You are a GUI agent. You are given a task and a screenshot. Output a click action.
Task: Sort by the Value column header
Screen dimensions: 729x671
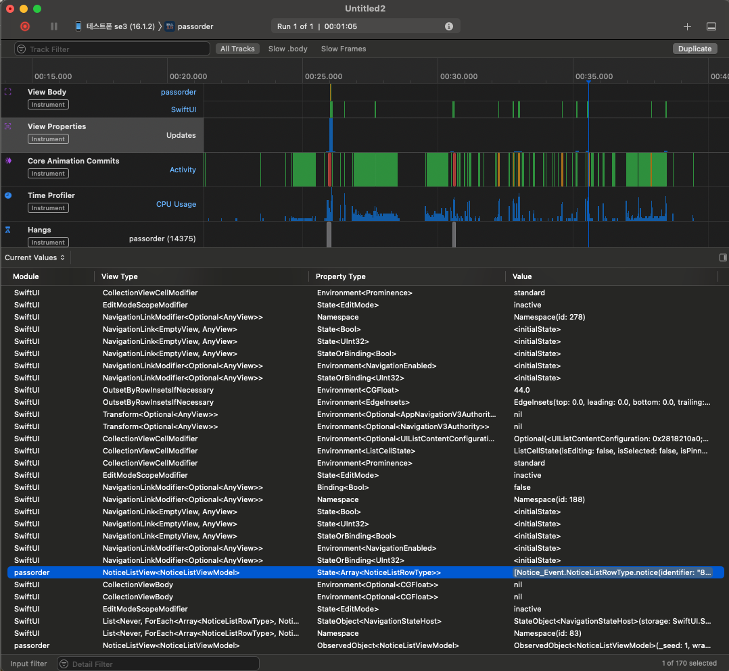pos(522,276)
